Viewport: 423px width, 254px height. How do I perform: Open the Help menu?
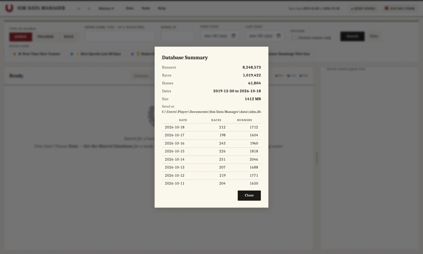pos(162,8)
